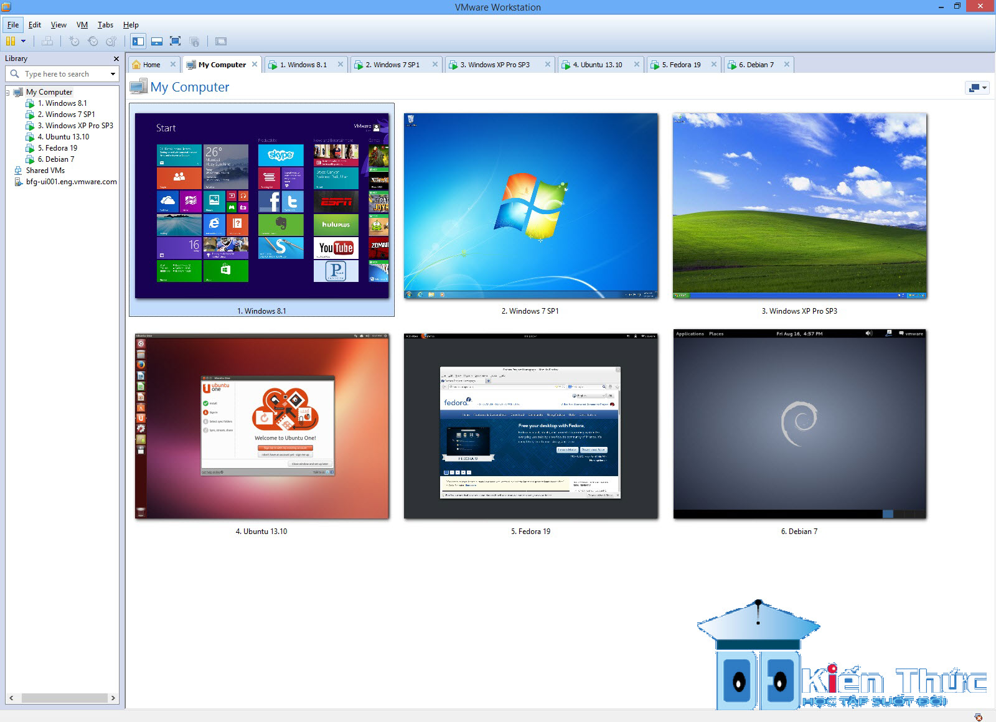Click the Send Ctrl+Alt+Del toolbar icon
The image size is (996, 722).
tap(47, 42)
